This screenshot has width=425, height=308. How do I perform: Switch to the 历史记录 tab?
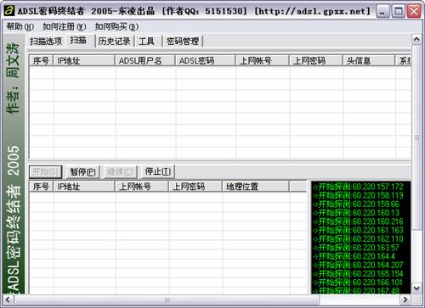[115, 42]
